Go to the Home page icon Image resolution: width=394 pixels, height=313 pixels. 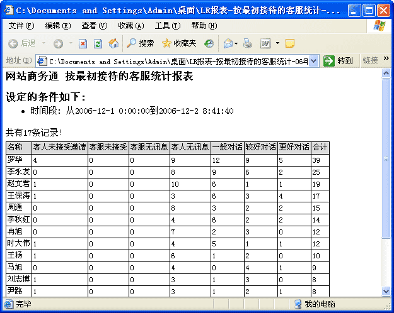click(113, 43)
